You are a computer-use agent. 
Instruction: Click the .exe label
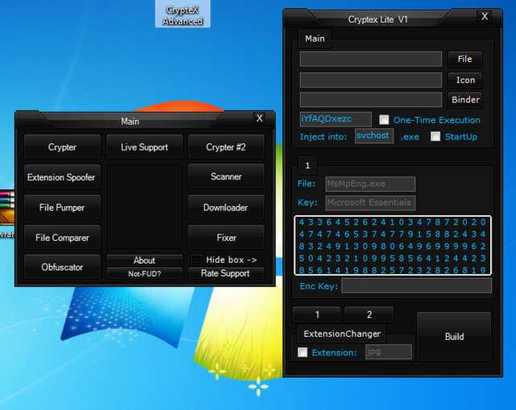click(410, 137)
